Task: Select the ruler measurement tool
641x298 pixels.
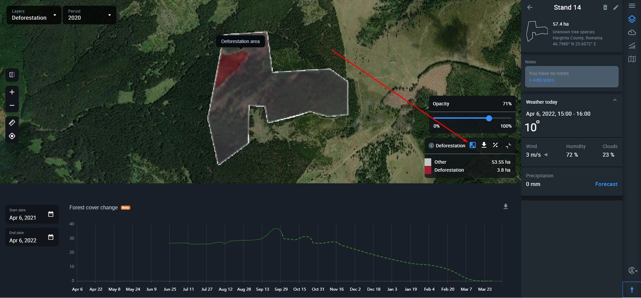Action: pyautogui.click(x=12, y=123)
